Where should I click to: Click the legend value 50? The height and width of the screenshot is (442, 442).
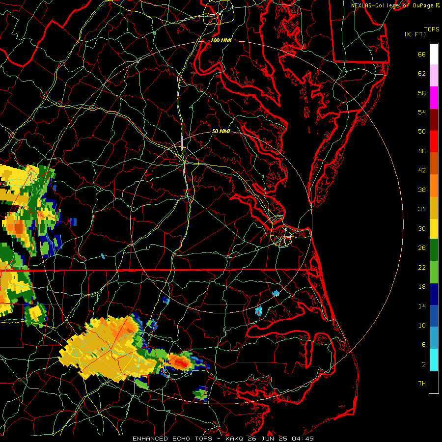[x=422, y=131]
